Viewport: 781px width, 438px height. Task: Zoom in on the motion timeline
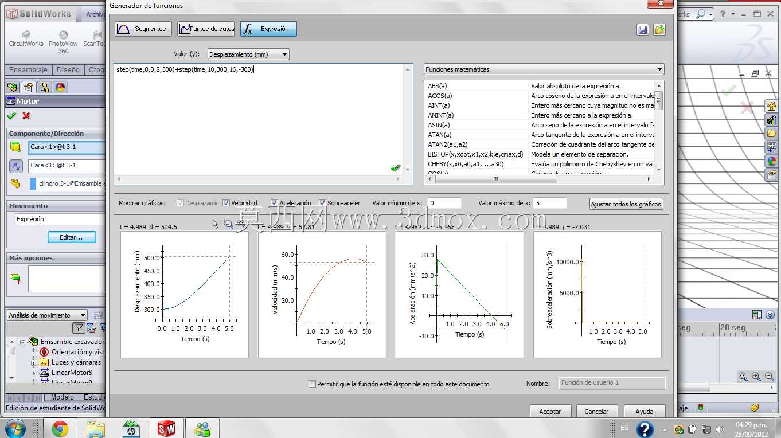tap(756, 377)
